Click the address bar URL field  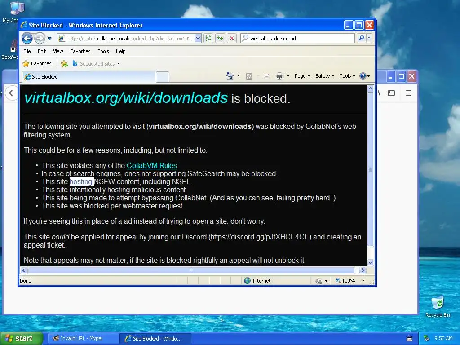(x=126, y=39)
